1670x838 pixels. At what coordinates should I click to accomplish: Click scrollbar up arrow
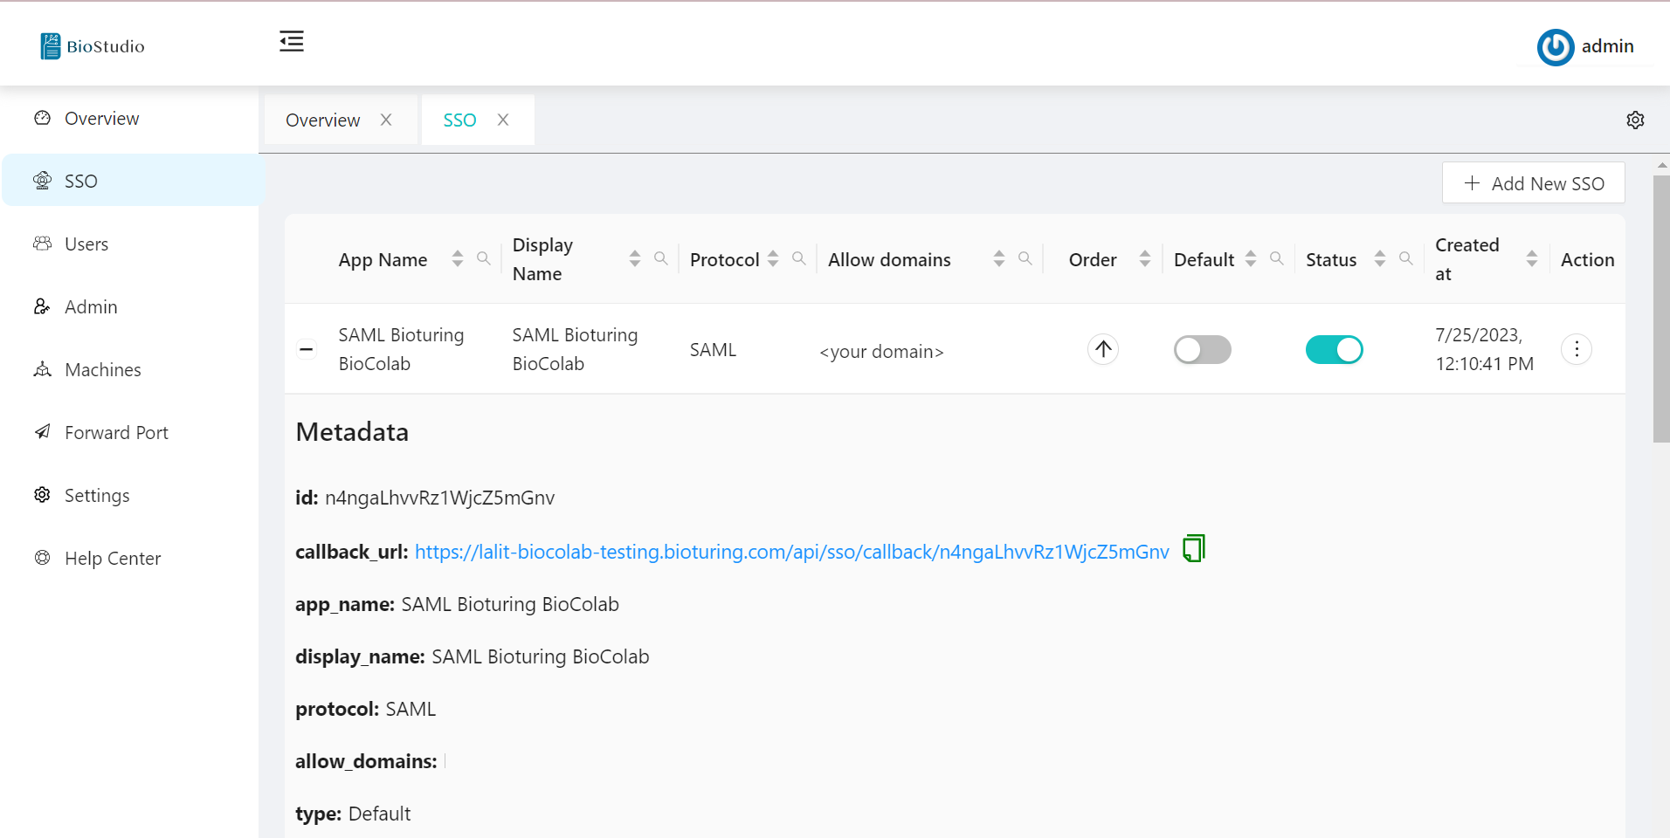pyautogui.click(x=1661, y=165)
